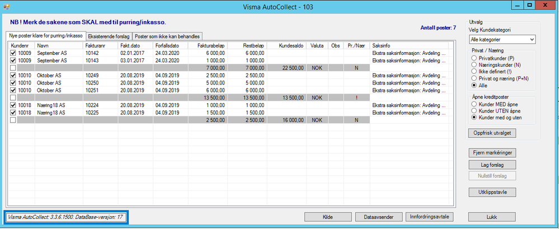The height and width of the screenshot is (229, 559).
Task: Click the Saksinfo column header
Action: (x=409, y=46)
